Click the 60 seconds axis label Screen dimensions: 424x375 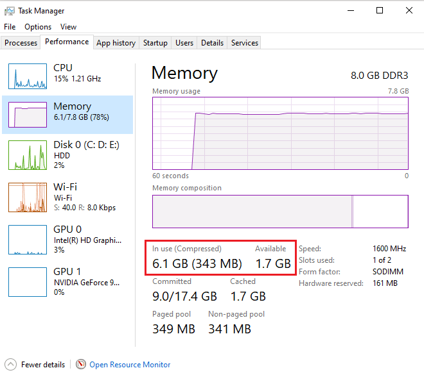(x=171, y=176)
